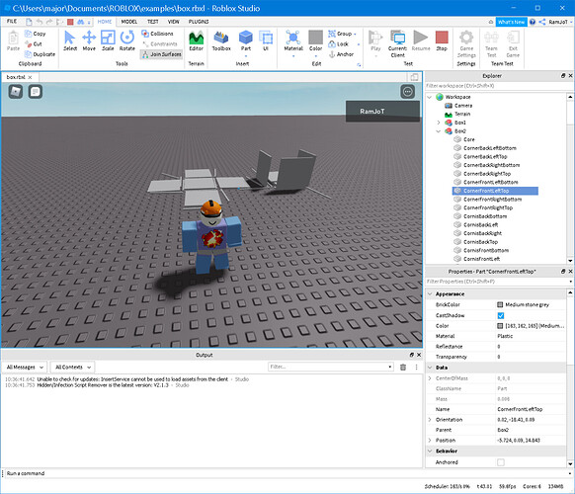Image resolution: width=575 pixels, height=494 pixels.
Task: Open the chat icon in viewport
Action: point(36,92)
